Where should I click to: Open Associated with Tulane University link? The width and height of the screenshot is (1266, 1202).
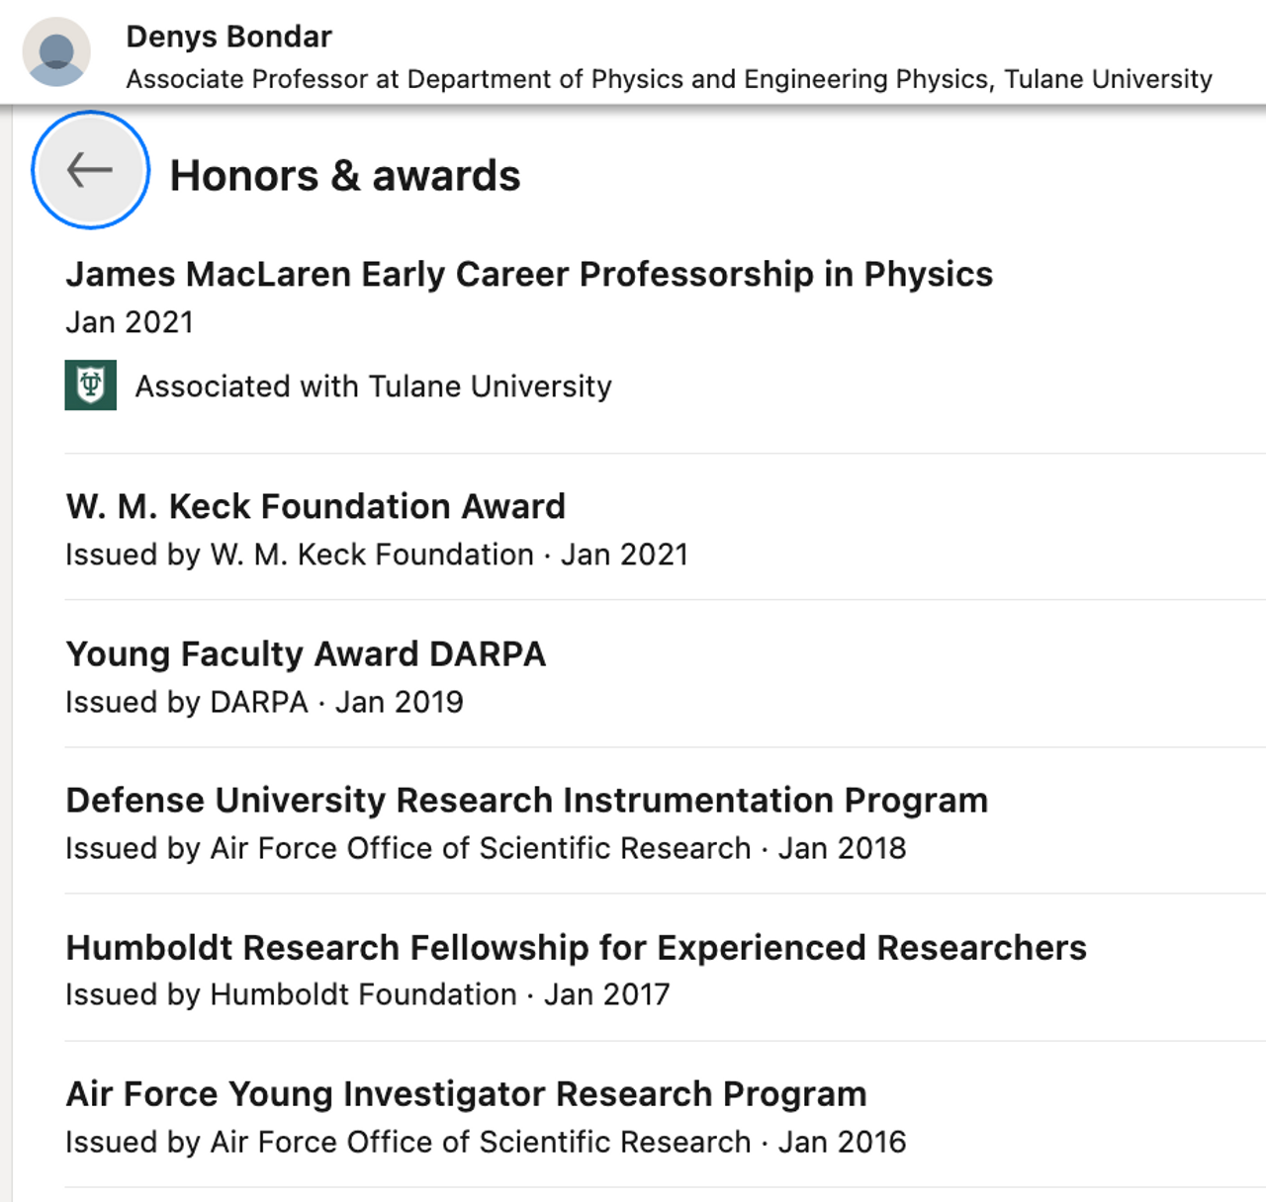click(x=373, y=386)
